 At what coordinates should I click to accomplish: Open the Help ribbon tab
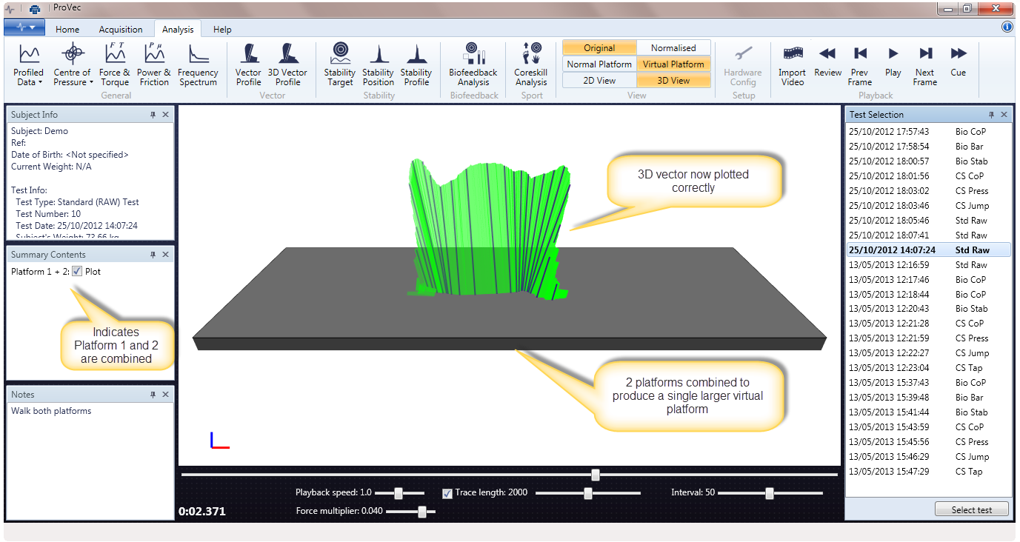tap(222, 30)
